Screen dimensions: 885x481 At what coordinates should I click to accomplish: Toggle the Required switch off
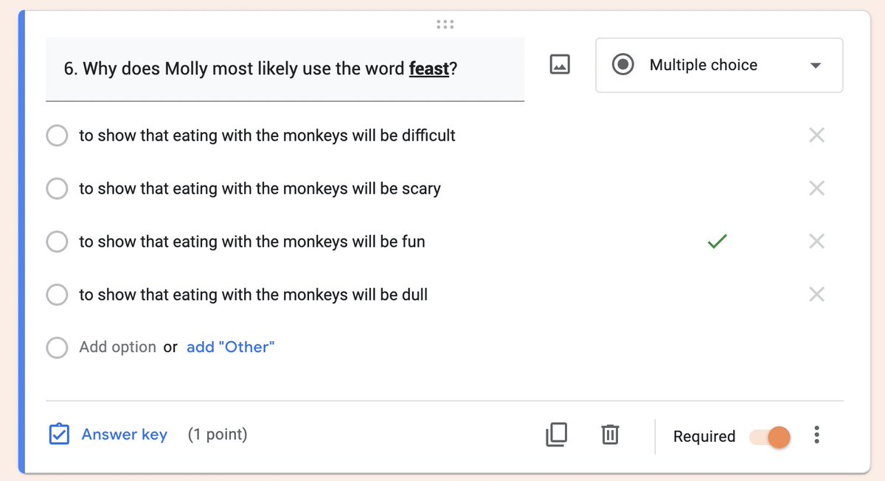(x=771, y=437)
